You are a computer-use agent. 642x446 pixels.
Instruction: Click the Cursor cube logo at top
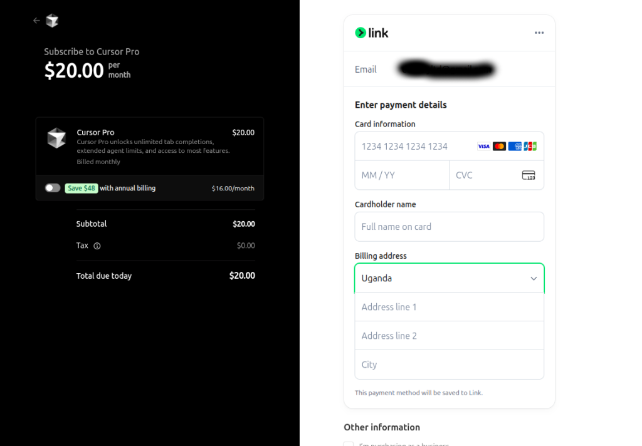click(52, 21)
